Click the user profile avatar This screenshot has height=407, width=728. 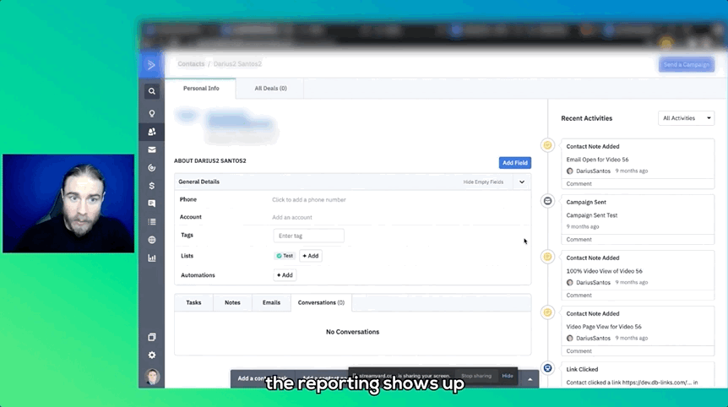tap(152, 377)
